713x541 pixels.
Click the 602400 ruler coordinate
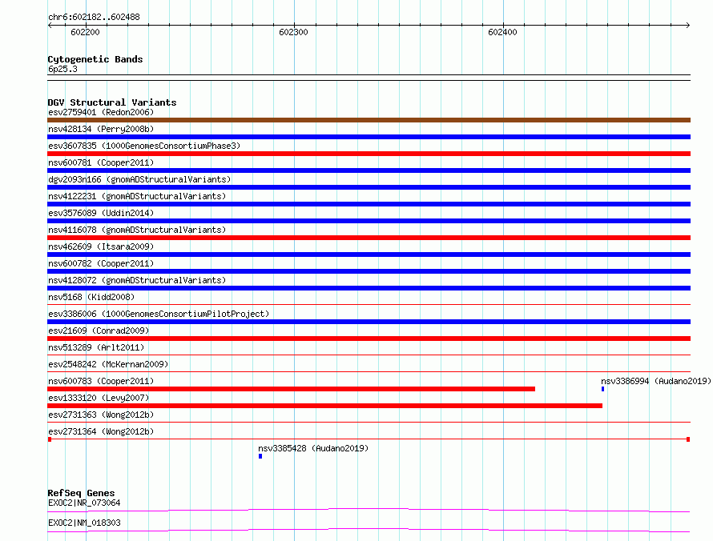coord(502,32)
